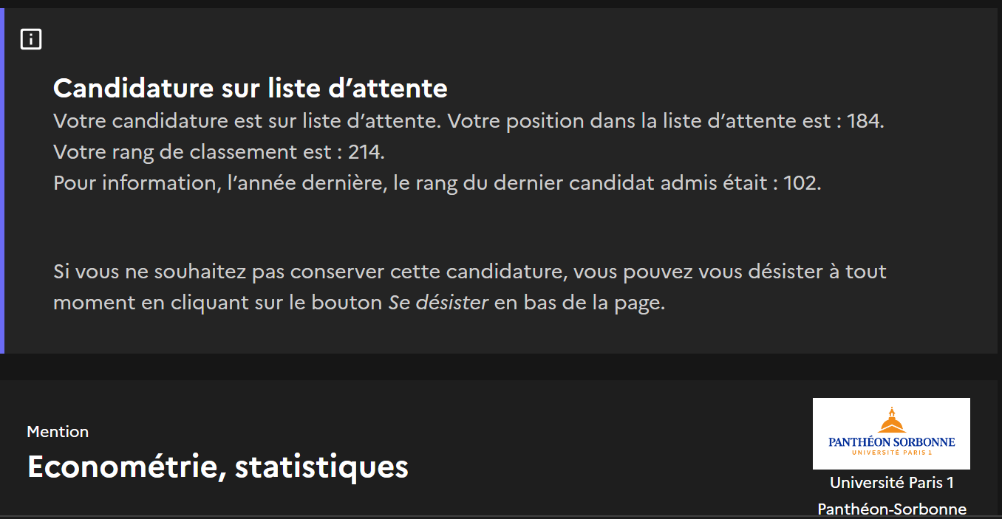The width and height of the screenshot is (1002, 519).
Task: Click the Econométrie, statistiques title
Action: point(217,467)
